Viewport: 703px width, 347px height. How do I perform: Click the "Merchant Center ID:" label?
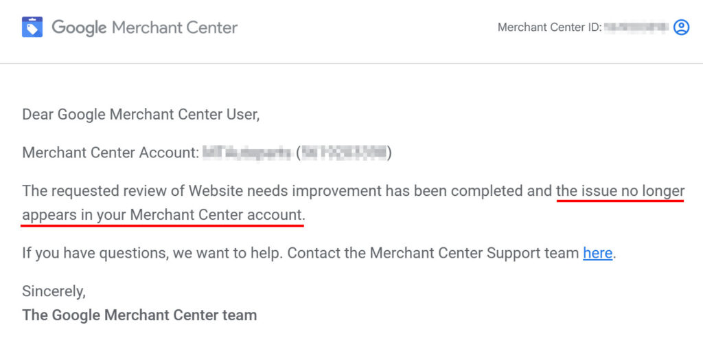(x=549, y=27)
